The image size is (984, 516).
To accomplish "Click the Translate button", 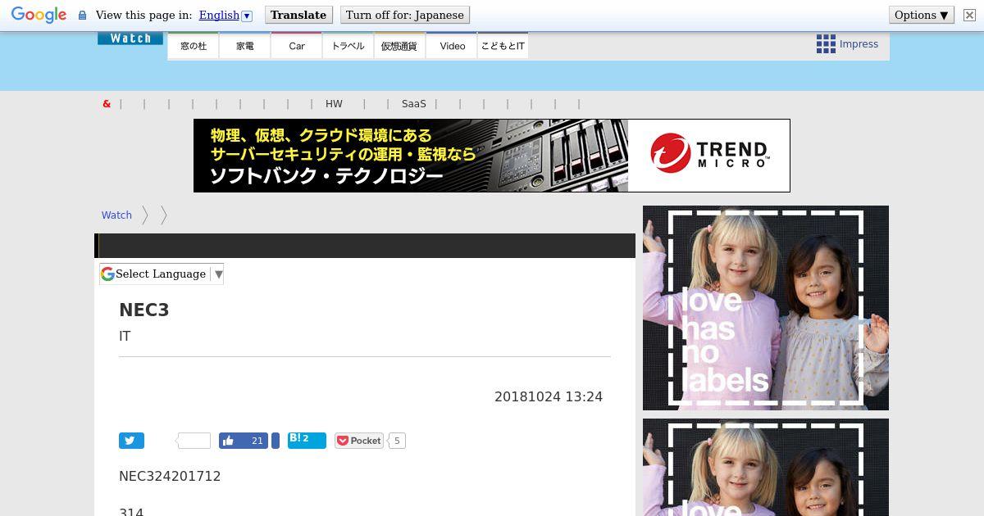I will (298, 15).
